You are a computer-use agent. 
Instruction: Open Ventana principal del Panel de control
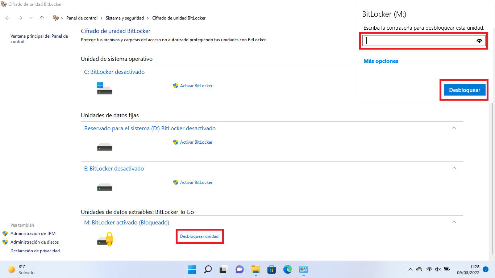pyautogui.click(x=39, y=39)
